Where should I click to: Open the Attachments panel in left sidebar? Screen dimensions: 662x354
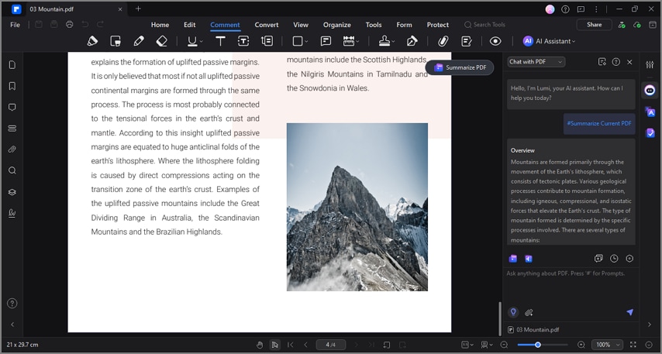point(12,150)
